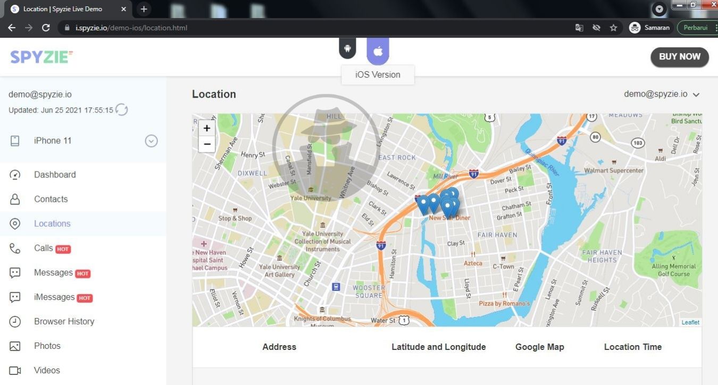Click the Aldi store label on map

[x=661, y=159]
